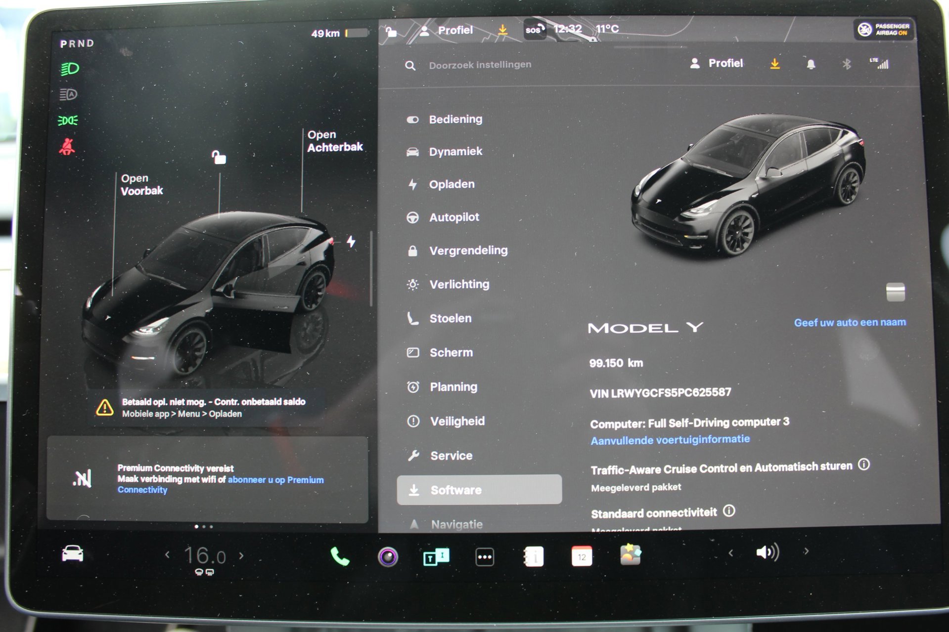Tap the seatbelt warning indicator
This screenshot has height=632, width=949.
pos(67,147)
